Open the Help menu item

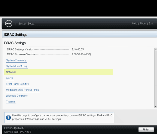coord(135,23)
